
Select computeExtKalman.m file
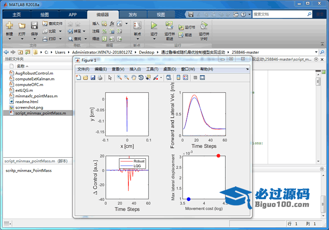click(x=35, y=79)
